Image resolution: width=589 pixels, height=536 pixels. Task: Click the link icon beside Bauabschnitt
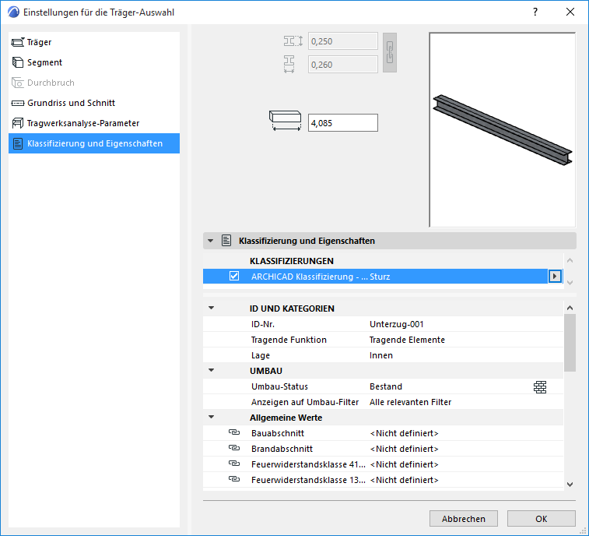click(234, 432)
